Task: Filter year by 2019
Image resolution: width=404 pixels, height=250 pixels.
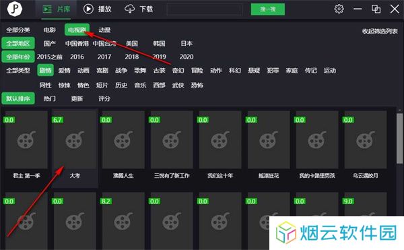Action: click(x=159, y=57)
